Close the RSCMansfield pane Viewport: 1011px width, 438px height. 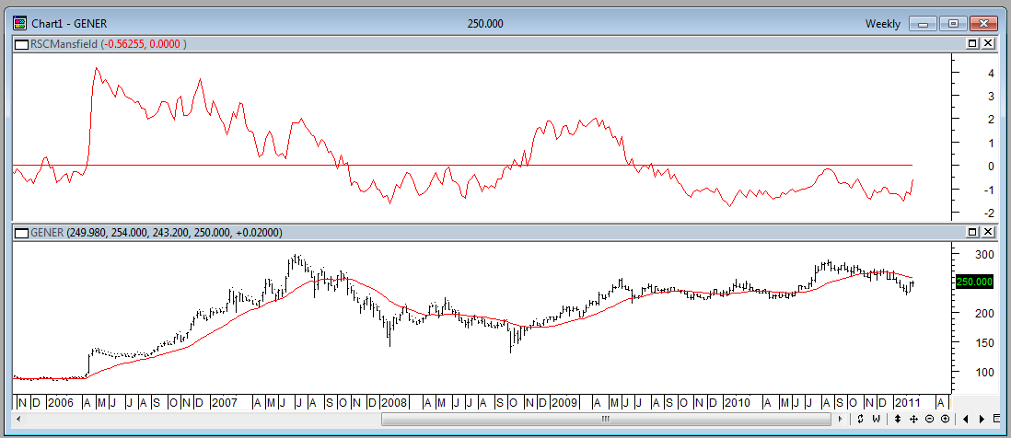coord(987,43)
